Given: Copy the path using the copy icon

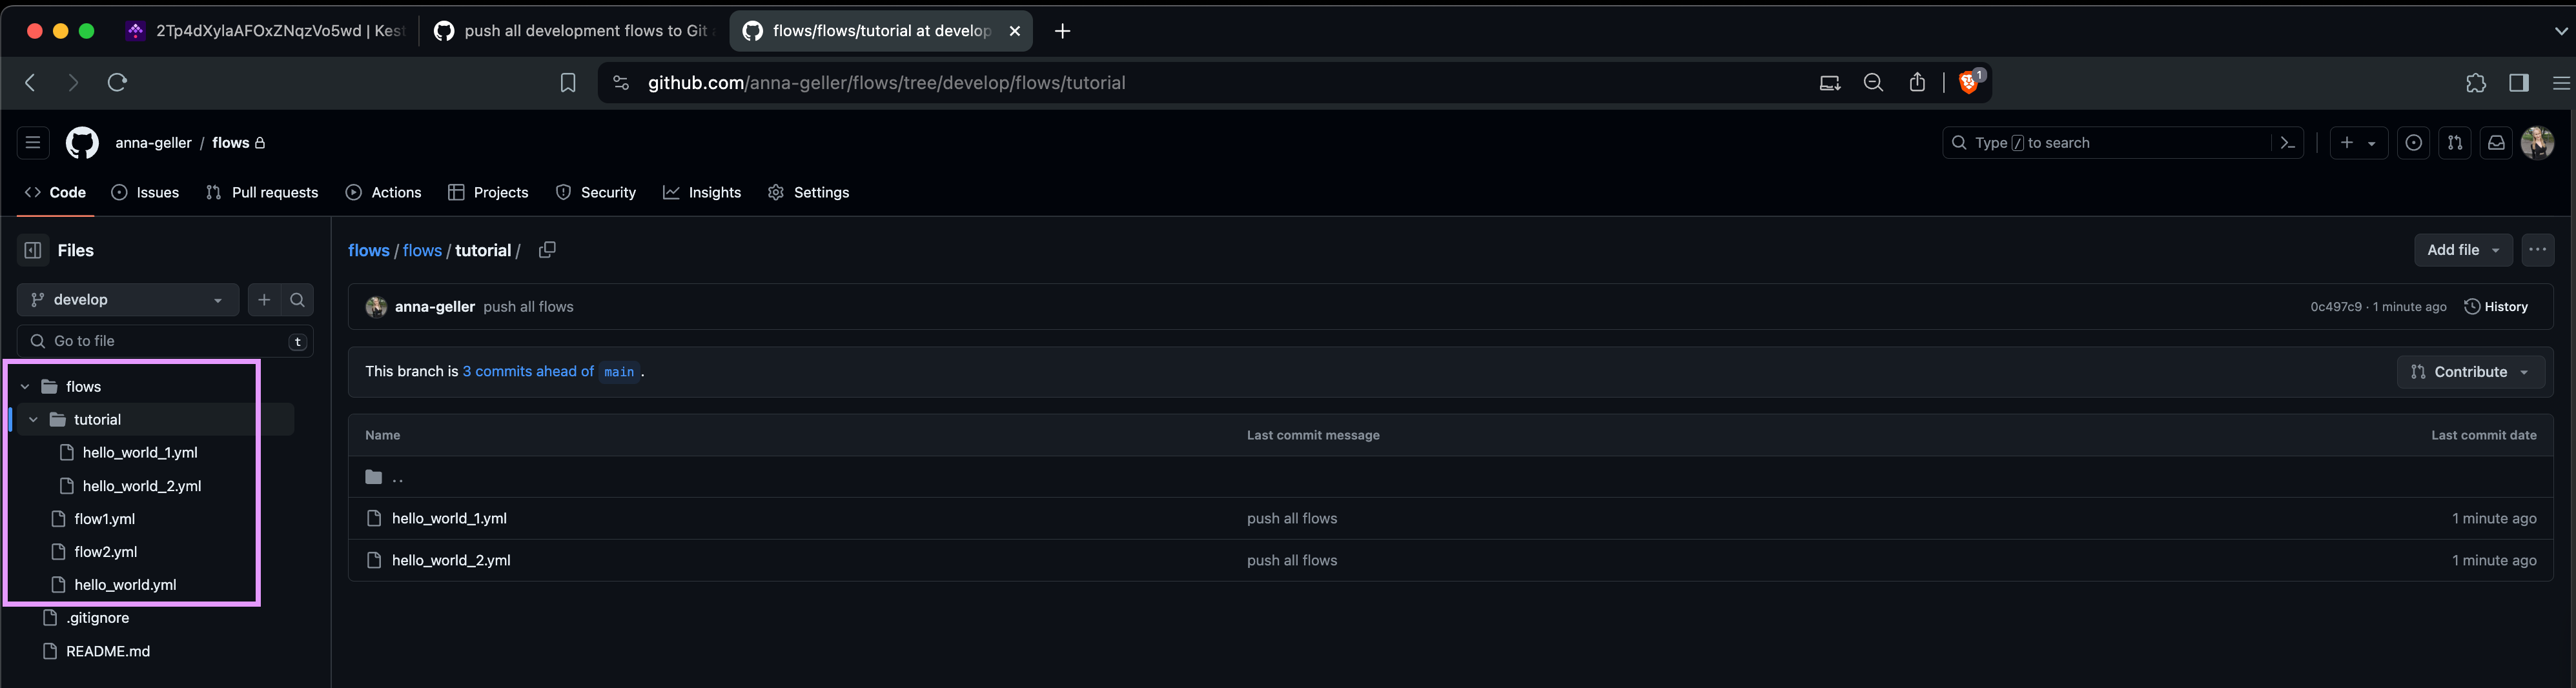Looking at the screenshot, I should pyautogui.click(x=547, y=250).
